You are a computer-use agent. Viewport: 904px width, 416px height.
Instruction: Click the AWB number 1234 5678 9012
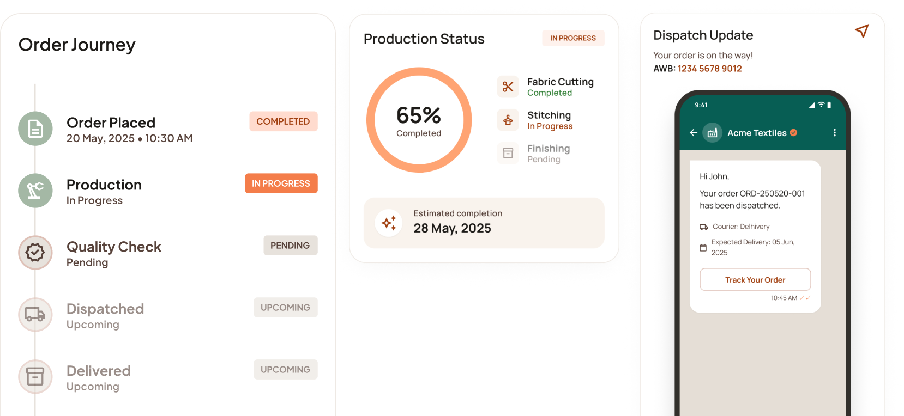(x=709, y=69)
